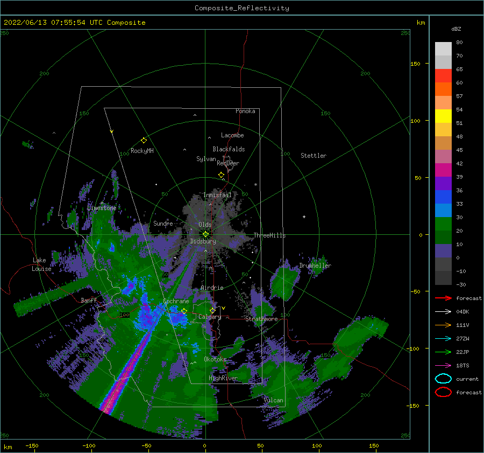484x453 pixels.
Task: Click the green 22JP arrow in the legend
Action: tap(443, 352)
